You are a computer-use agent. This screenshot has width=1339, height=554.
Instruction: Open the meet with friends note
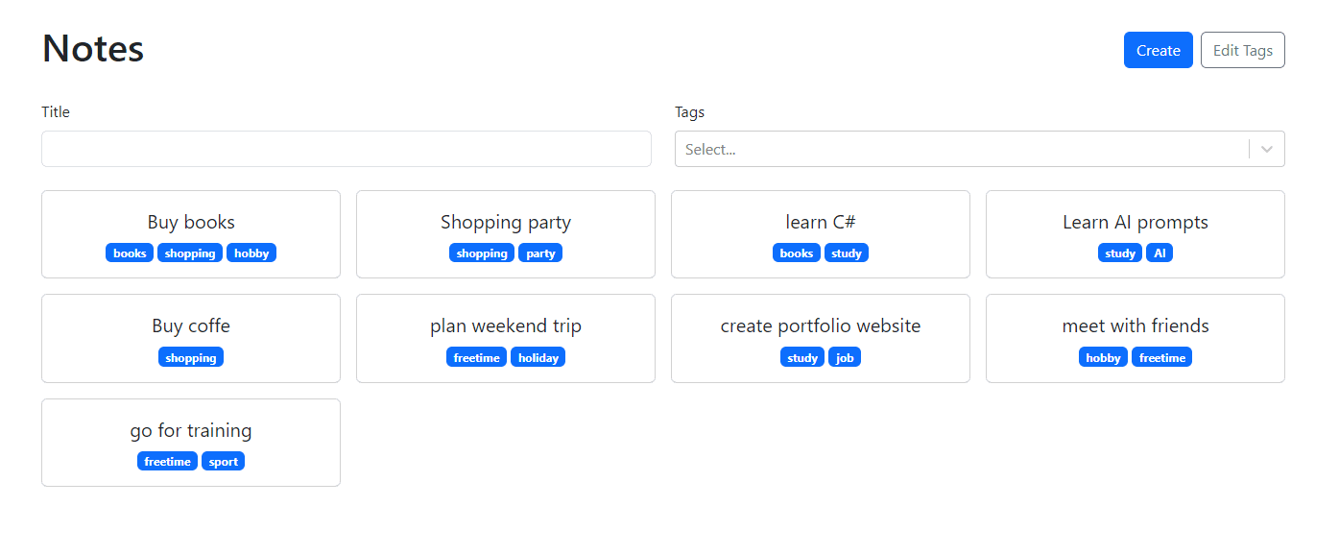1135,326
